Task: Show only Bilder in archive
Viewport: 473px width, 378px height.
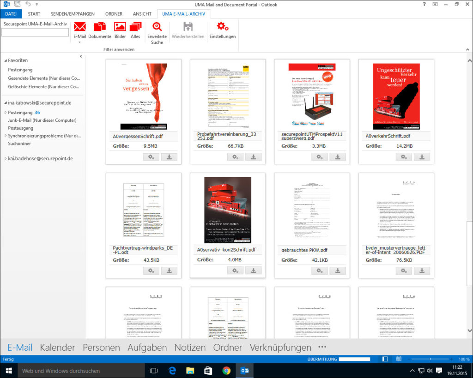Action: pyautogui.click(x=120, y=27)
